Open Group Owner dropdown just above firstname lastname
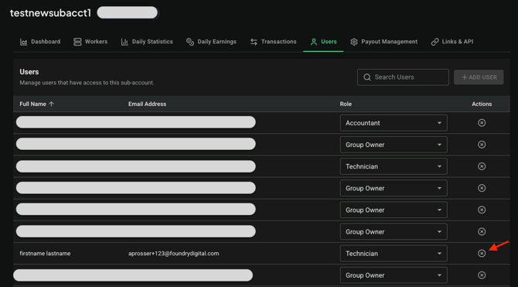Screen dimensions: 518x287 pos(394,232)
